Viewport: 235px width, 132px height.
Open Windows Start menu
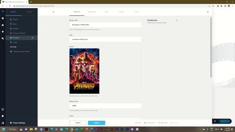(x=4, y=129)
